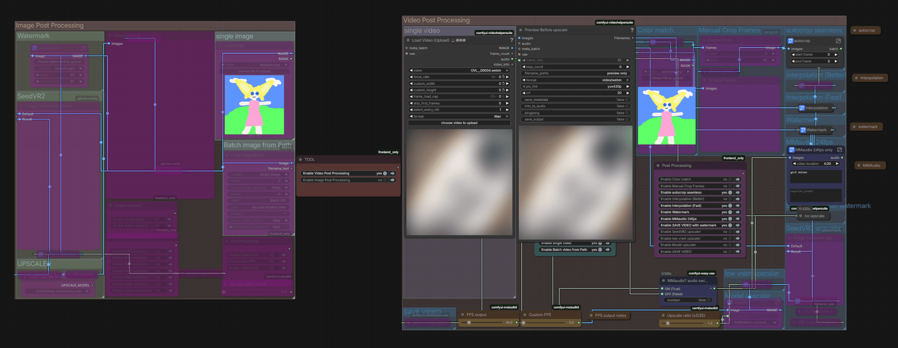The width and height of the screenshot is (898, 348).
Task: Increase skip_first_frames with right arrow
Action: click(507, 103)
